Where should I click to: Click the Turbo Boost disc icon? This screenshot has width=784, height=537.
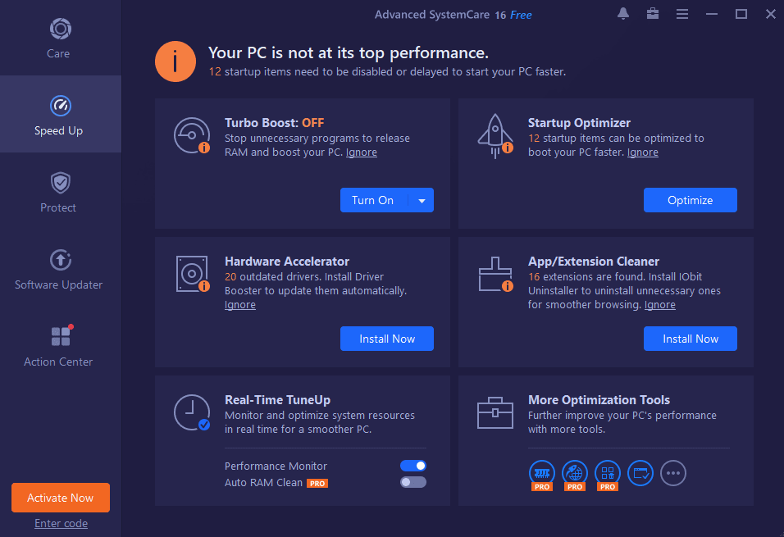click(x=192, y=135)
